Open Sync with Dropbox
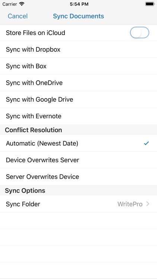Image resolution: width=157 pixels, height=279 pixels. pyautogui.click(x=78, y=49)
